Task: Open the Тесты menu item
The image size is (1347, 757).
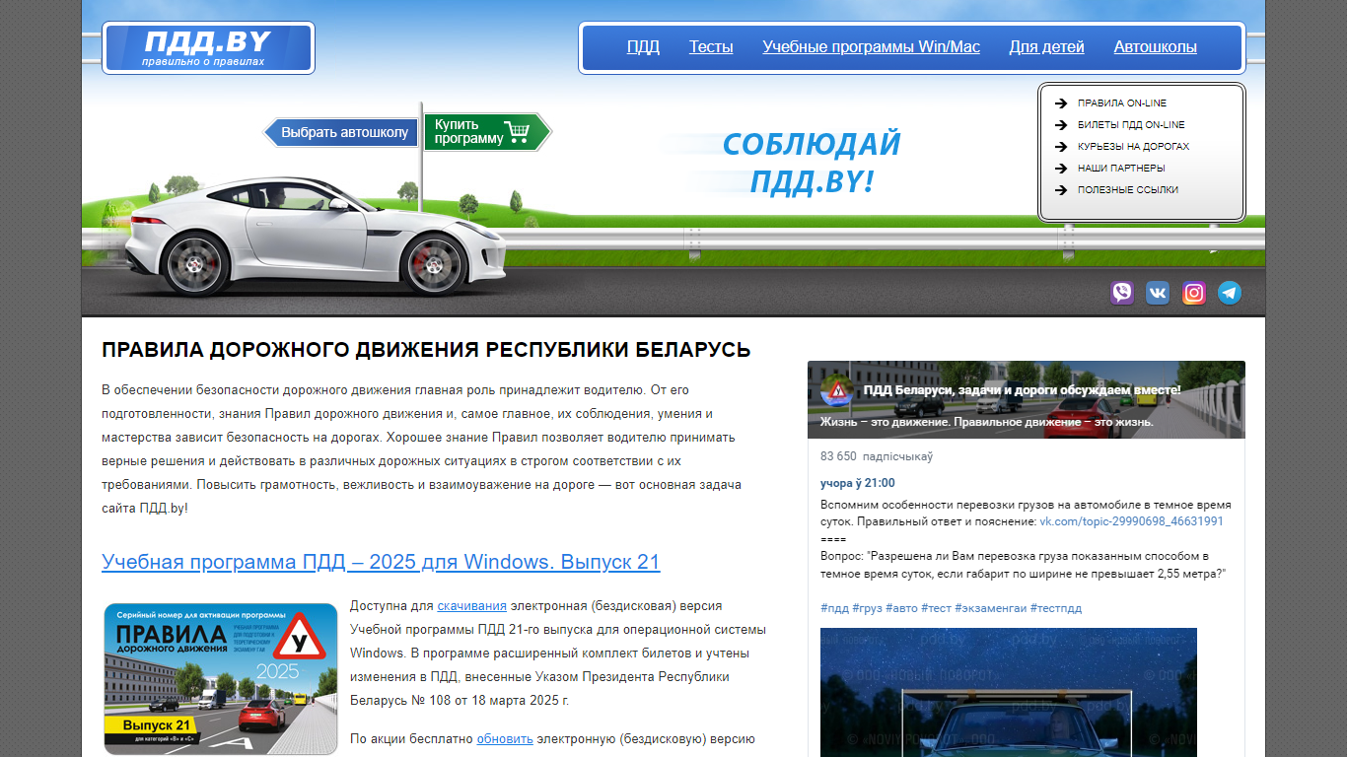Action: click(711, 47)
